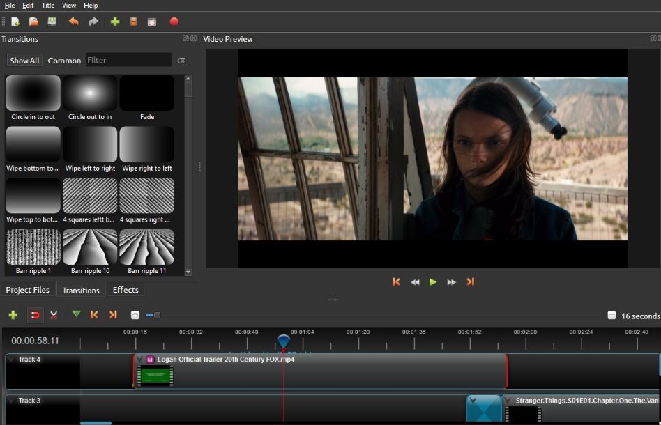661x425 pixels.
Task: Add a marker with green triangle icon
Action: [76, 314]
